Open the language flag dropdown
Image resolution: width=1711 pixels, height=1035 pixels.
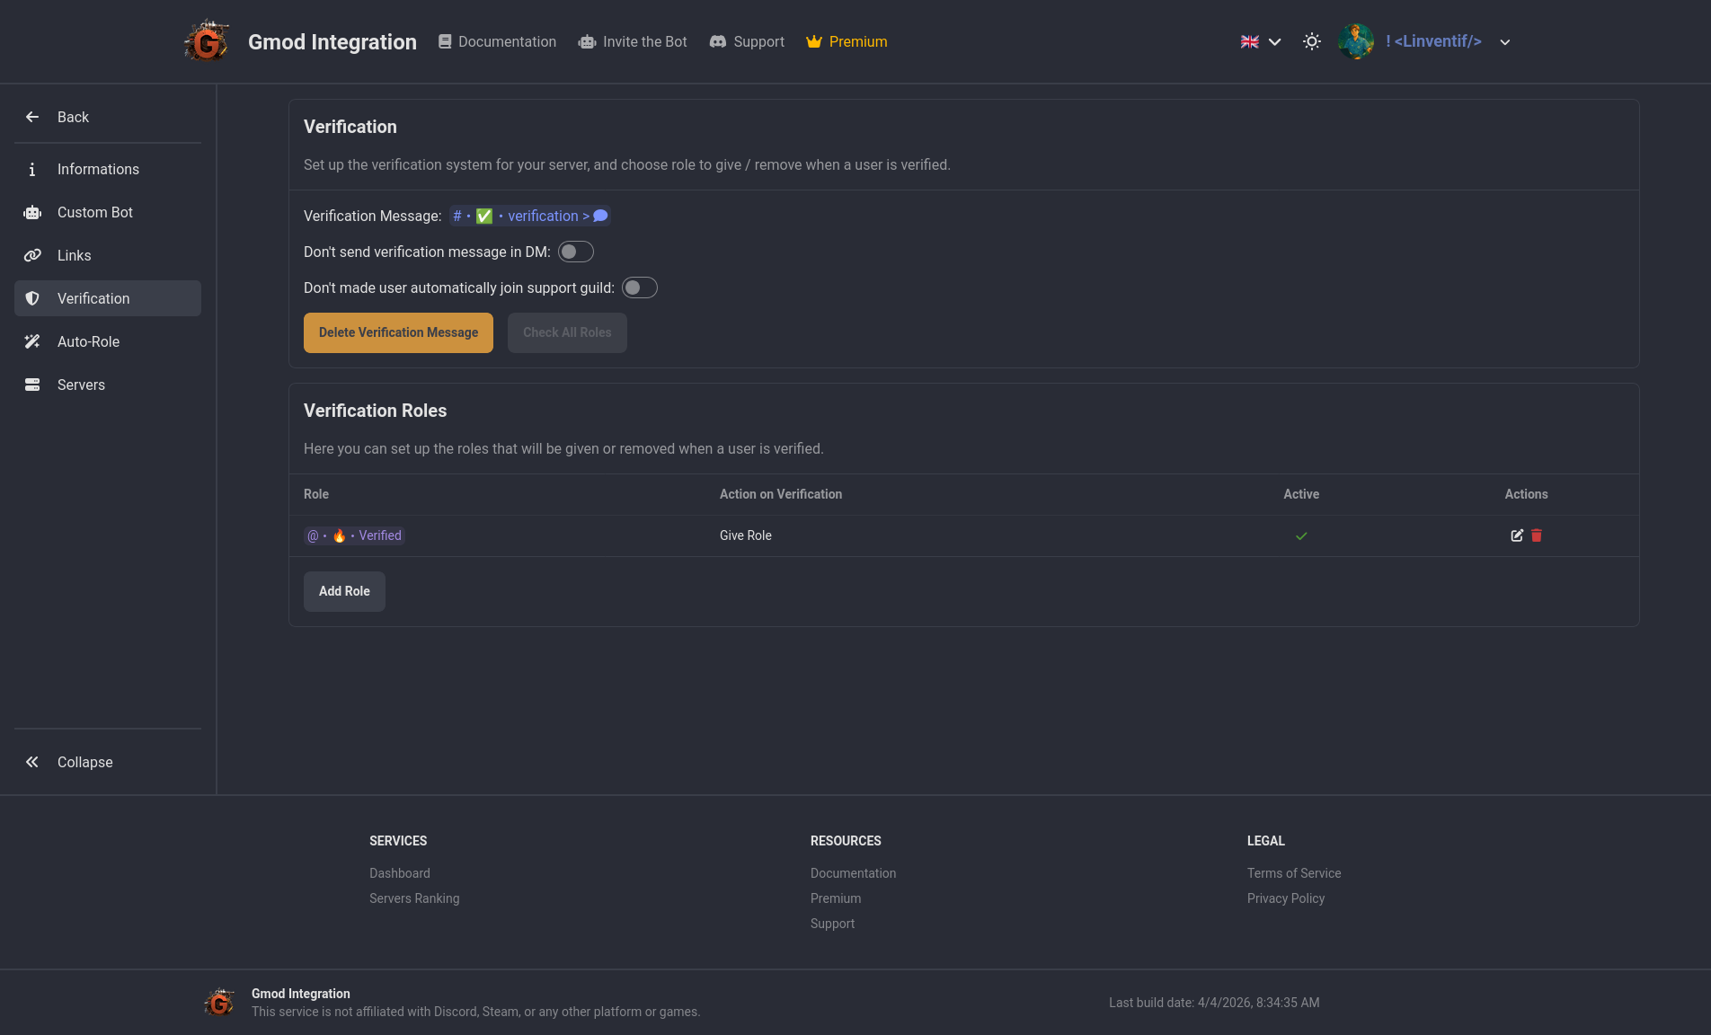coord(1261,41)
